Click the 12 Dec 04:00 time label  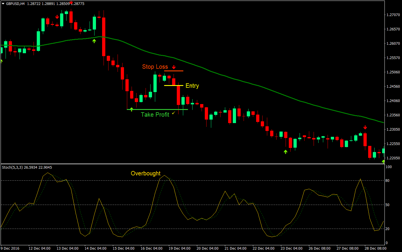(39, 248)
